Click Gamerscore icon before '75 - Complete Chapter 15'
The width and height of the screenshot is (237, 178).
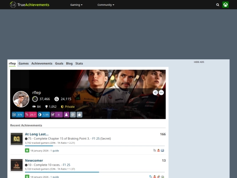pyautogui.click(x=26, y=138)
